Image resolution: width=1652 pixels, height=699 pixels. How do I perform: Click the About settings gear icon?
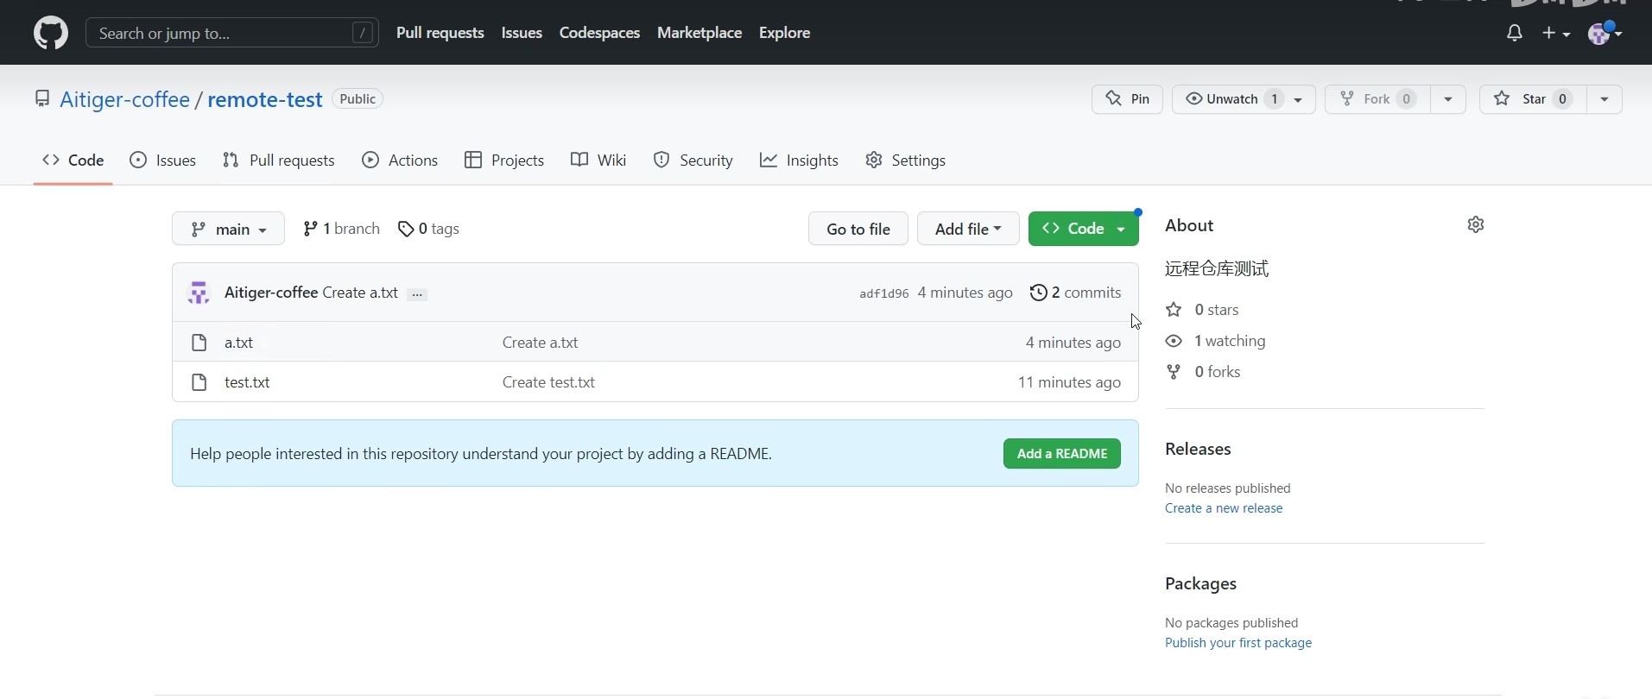1476,224
